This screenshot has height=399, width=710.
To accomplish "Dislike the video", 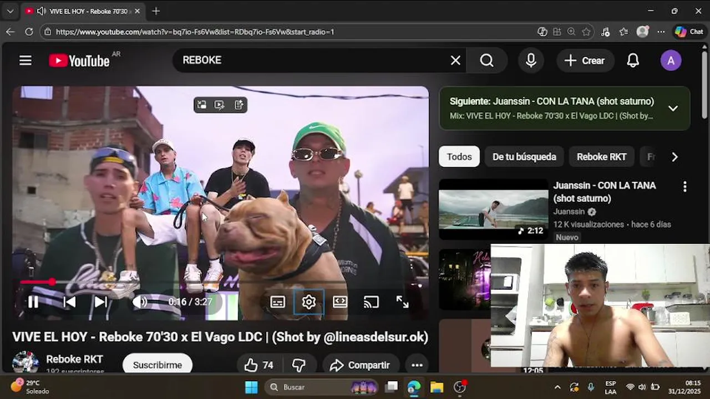I will tap(299, 365).
